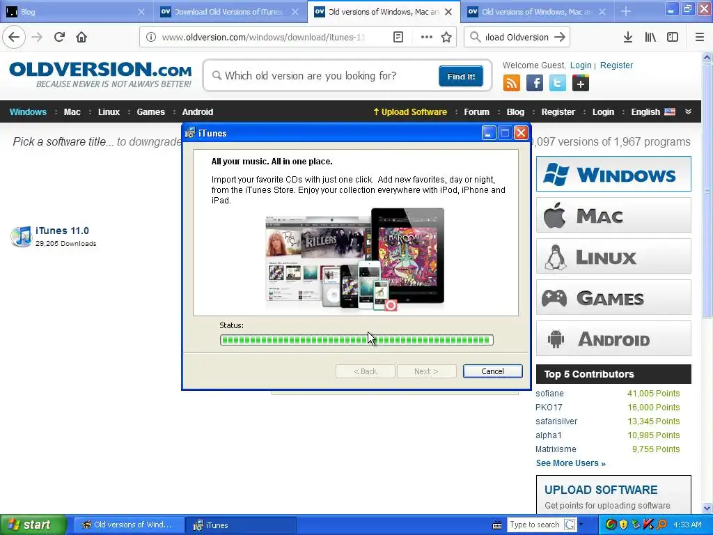Image resolution: width=713 pixels, height=535 pixels.
Task: Open the Linux nav menu item
Action: (x=109, y=112)
